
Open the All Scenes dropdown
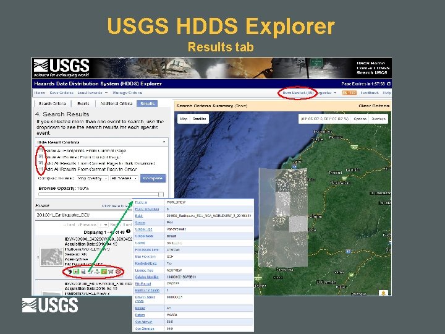(124, 178)
